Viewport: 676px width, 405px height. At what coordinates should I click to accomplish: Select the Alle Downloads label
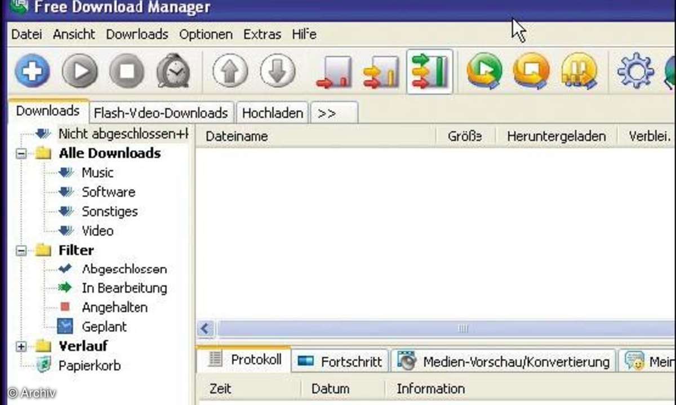tap(109, 153)
